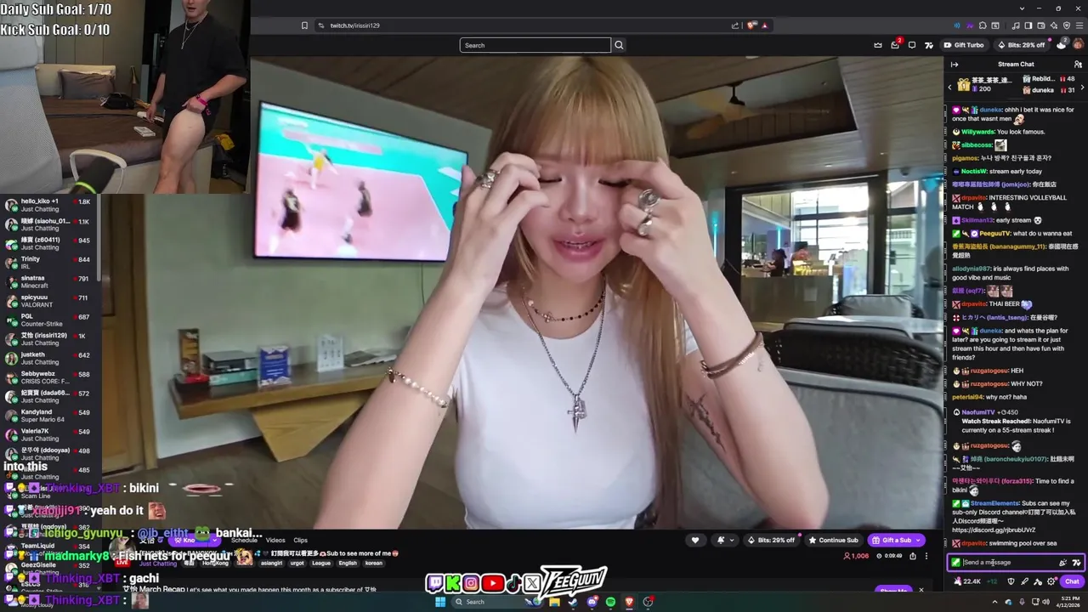Send message with Chat button
1088x612 pixels.
pos(1072,581)
